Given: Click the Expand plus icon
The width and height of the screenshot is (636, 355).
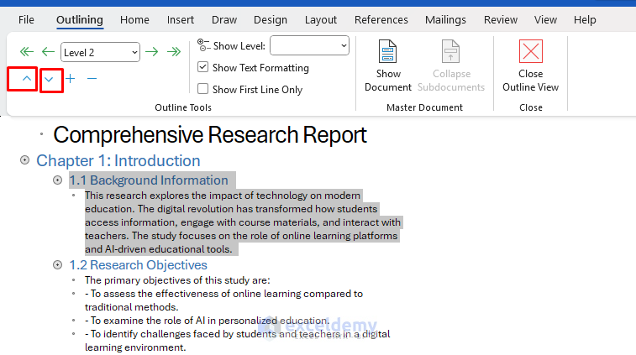Looking at the screenshot, I should coord(71,79).
